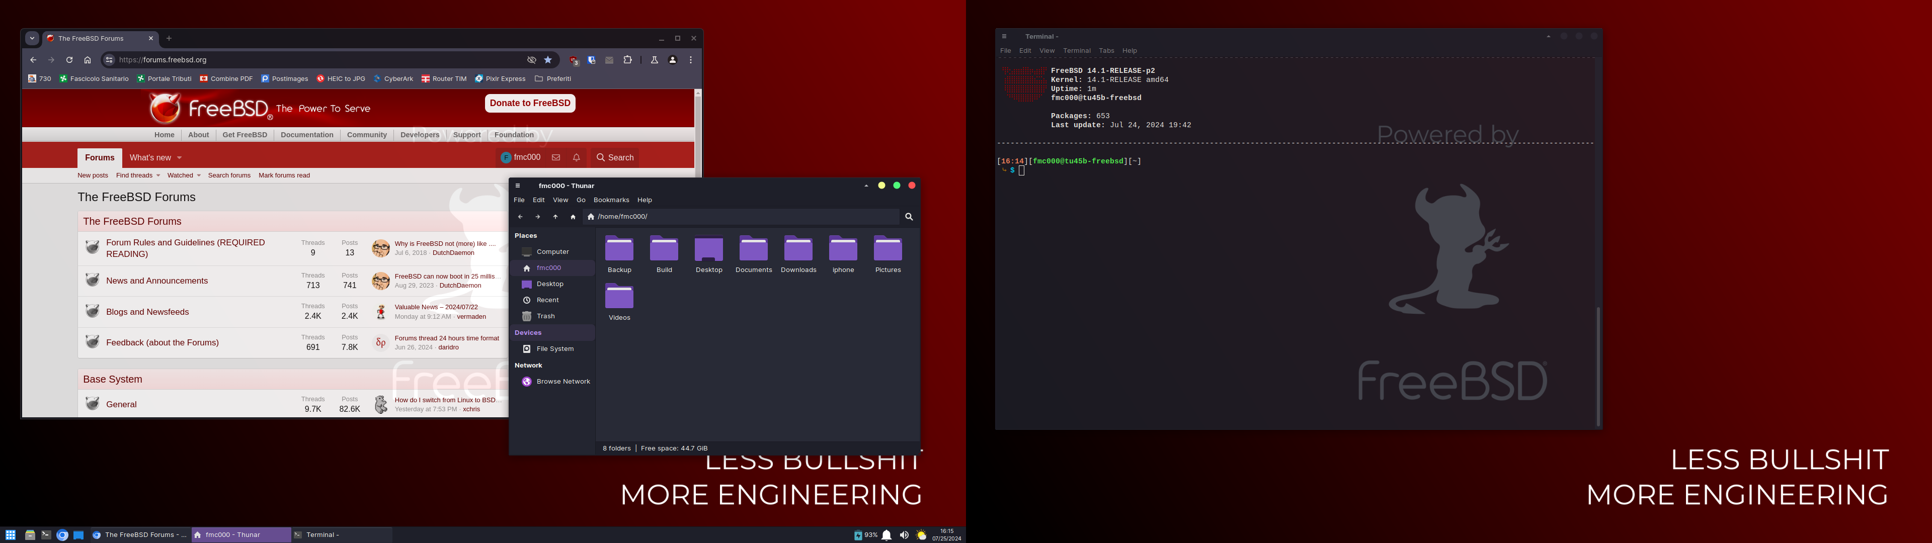
Task: Open the Terminal's Tabs menu
Action: tap(1106, 51)
